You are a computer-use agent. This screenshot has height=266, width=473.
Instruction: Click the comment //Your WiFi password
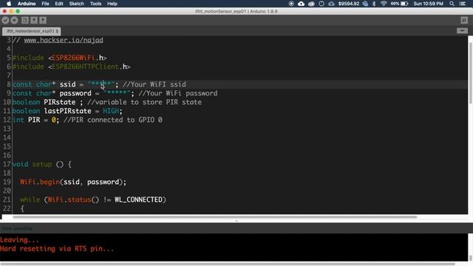tap(177, 93)
